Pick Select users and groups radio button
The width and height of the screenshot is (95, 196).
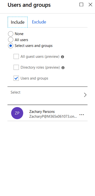point(10,46)
